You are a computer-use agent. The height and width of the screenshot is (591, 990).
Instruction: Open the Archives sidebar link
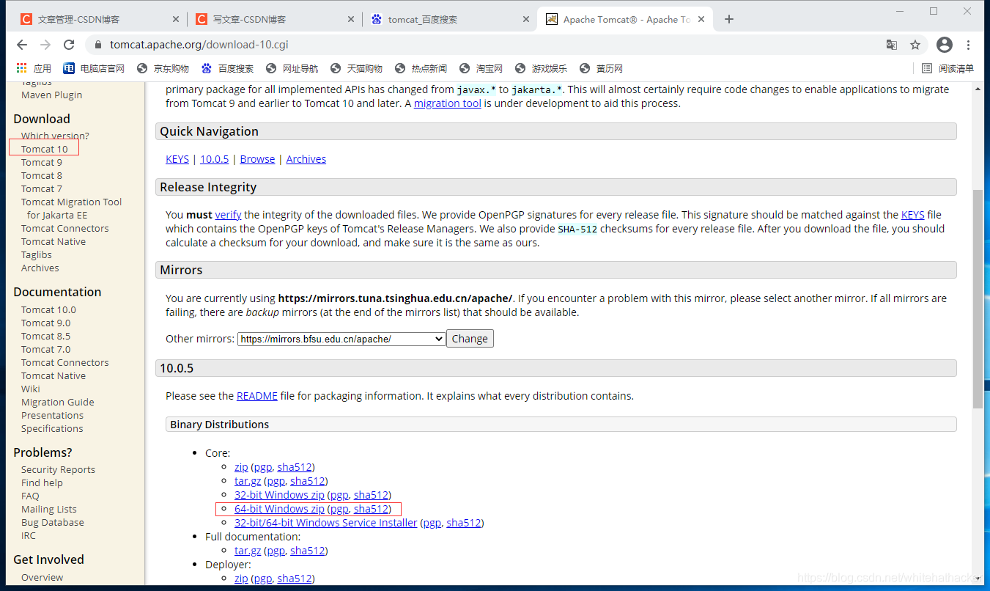point(40,268)
